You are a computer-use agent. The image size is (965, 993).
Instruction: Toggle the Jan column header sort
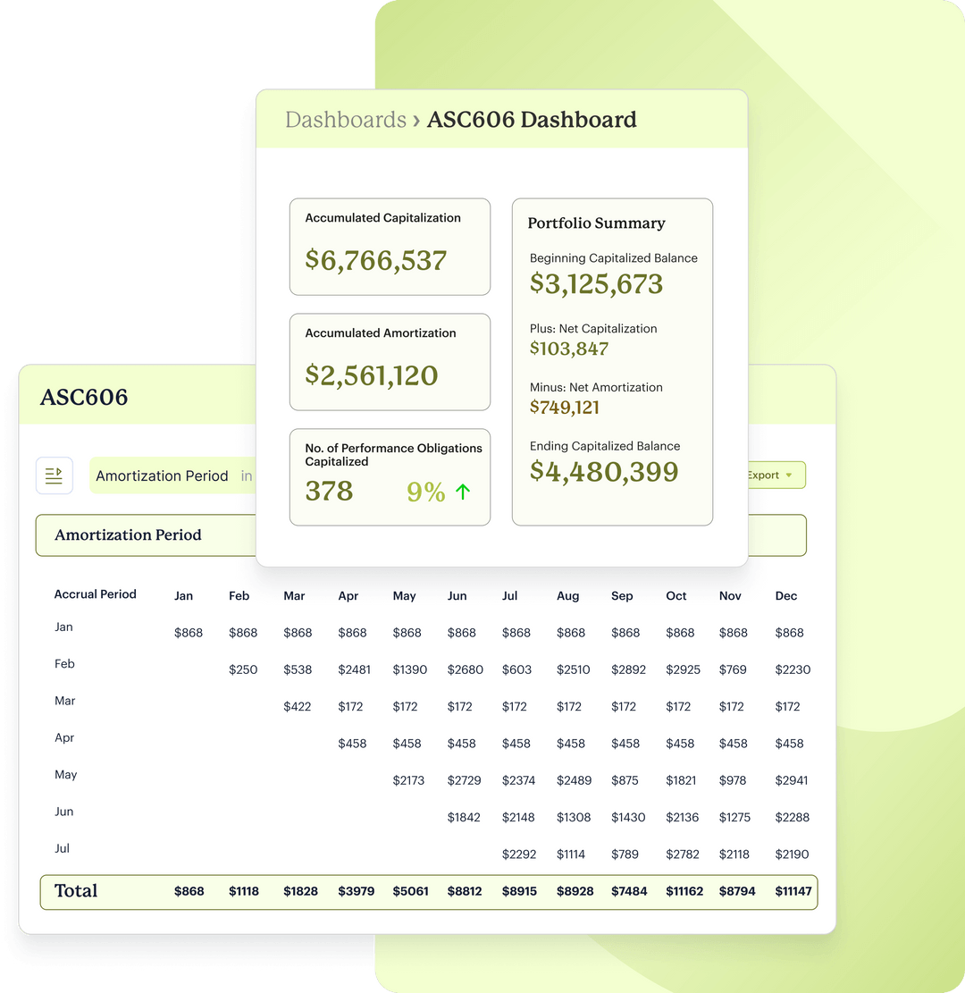pos(183,595)
